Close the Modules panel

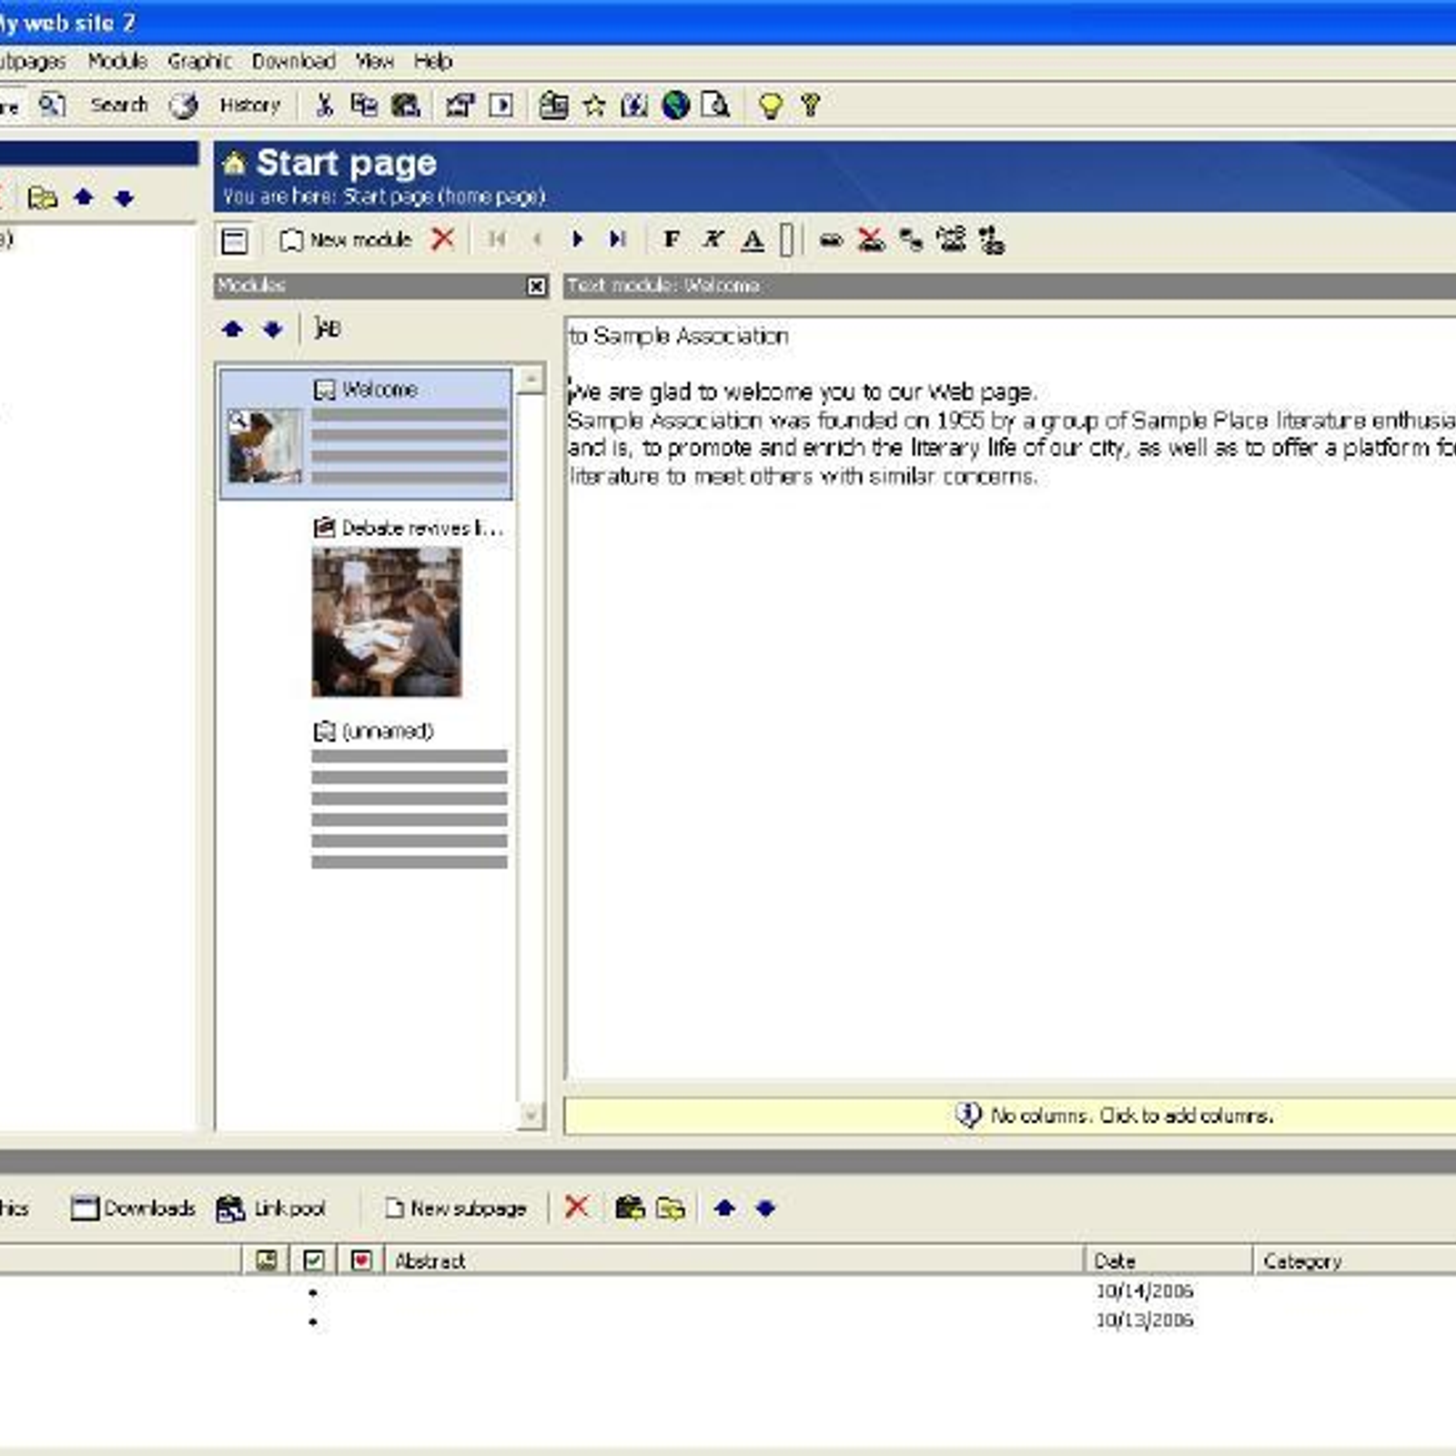537,287
